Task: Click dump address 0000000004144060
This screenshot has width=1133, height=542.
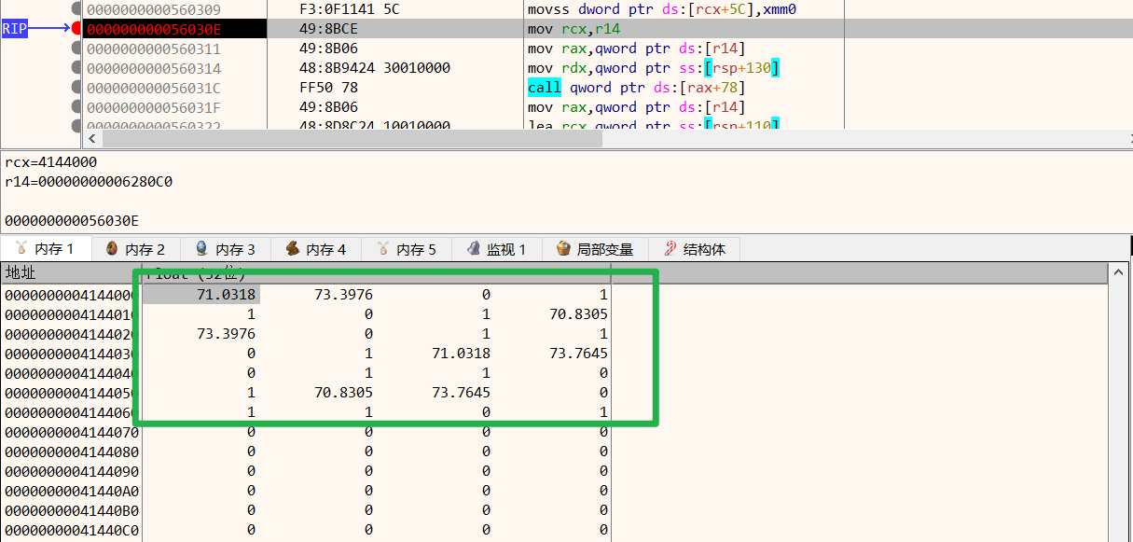Action: (72, 412)
